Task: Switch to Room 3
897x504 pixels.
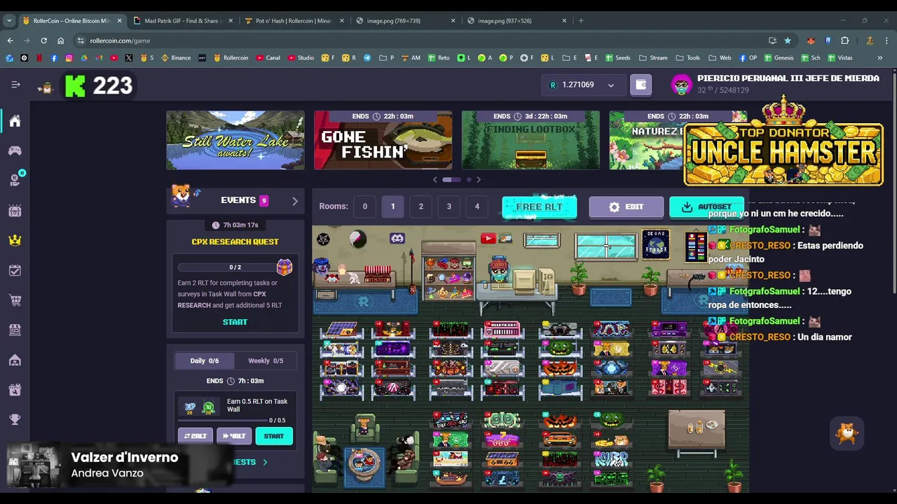Action: [x=448, y=206]
